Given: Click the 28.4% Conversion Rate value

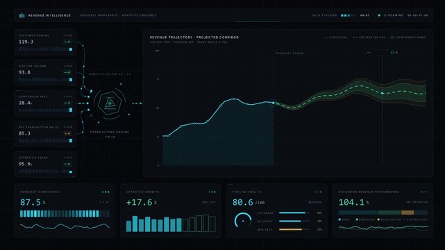Looking at the screenshot, I should tap(25, 103).
